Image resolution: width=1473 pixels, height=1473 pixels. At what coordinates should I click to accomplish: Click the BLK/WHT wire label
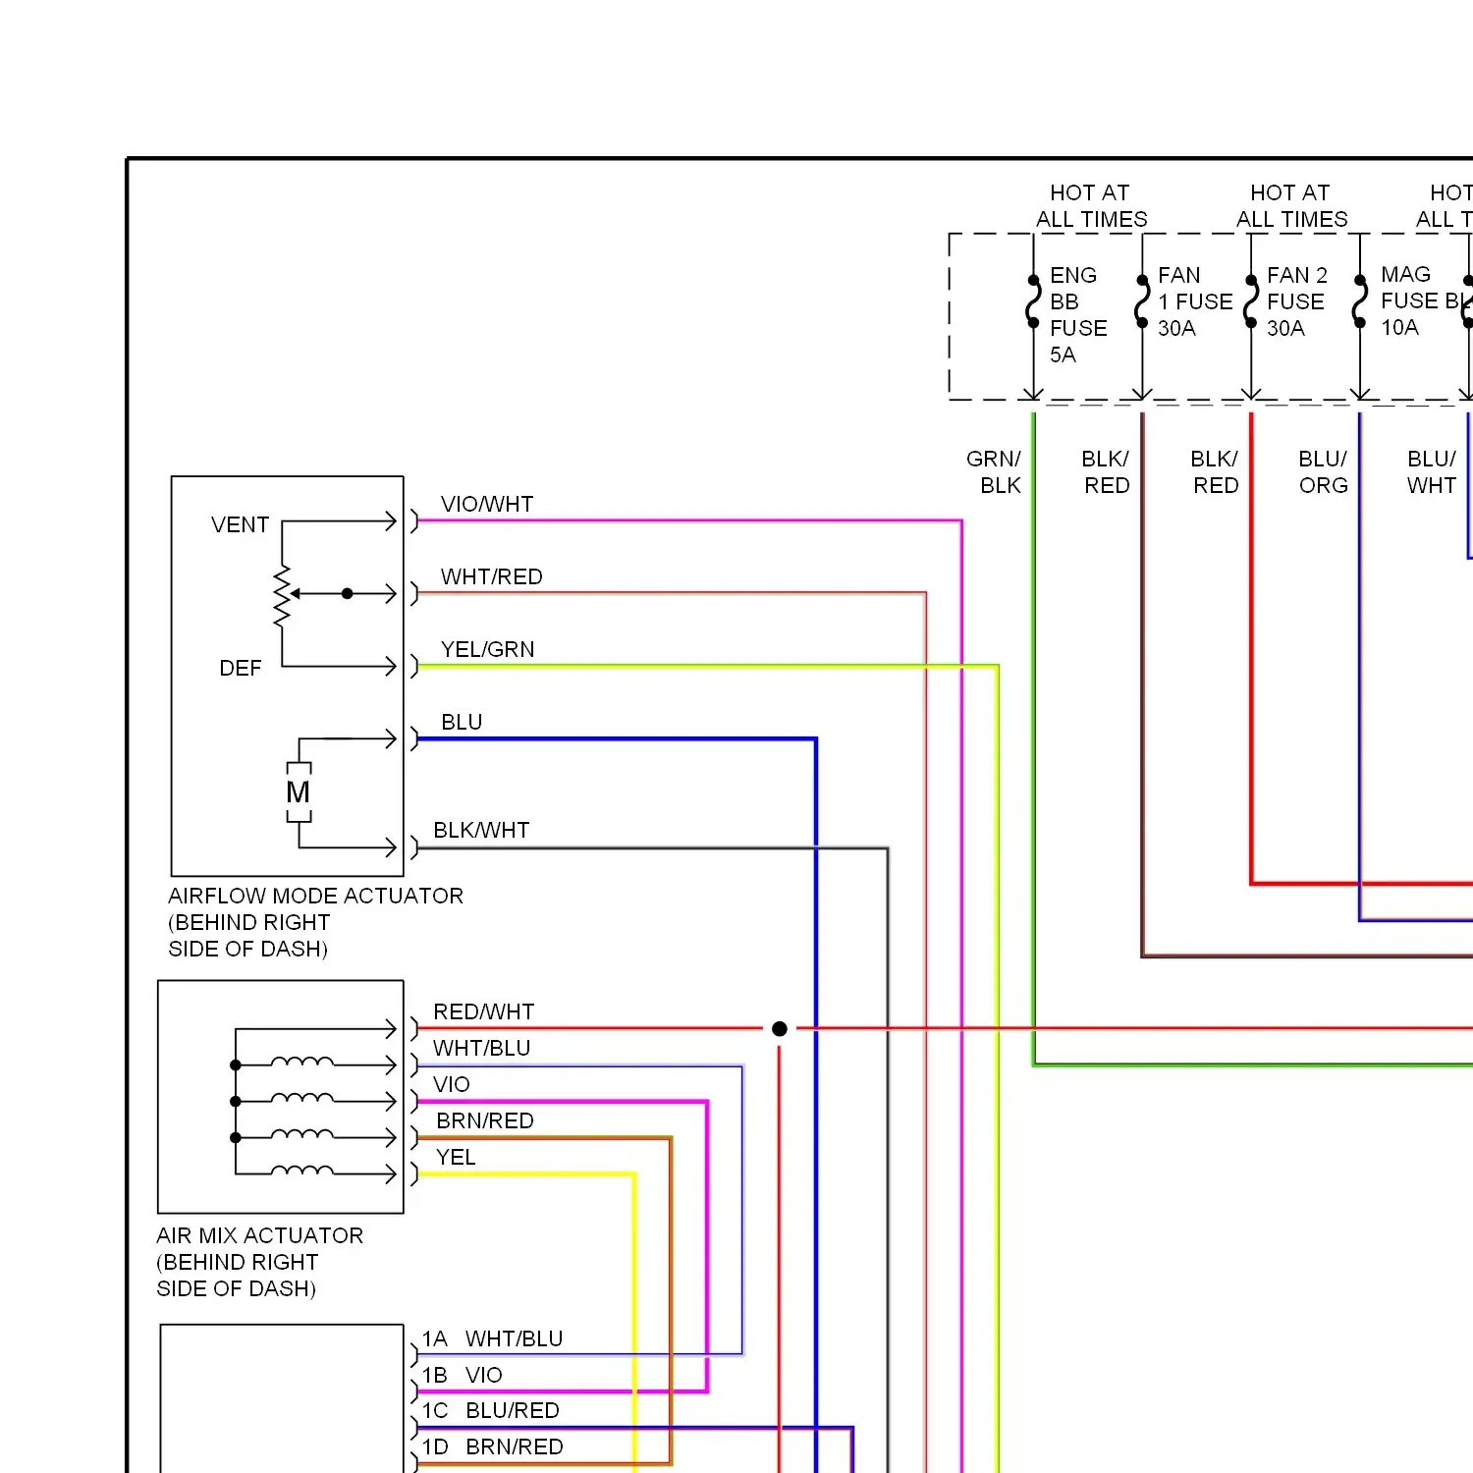pos(481,830)
